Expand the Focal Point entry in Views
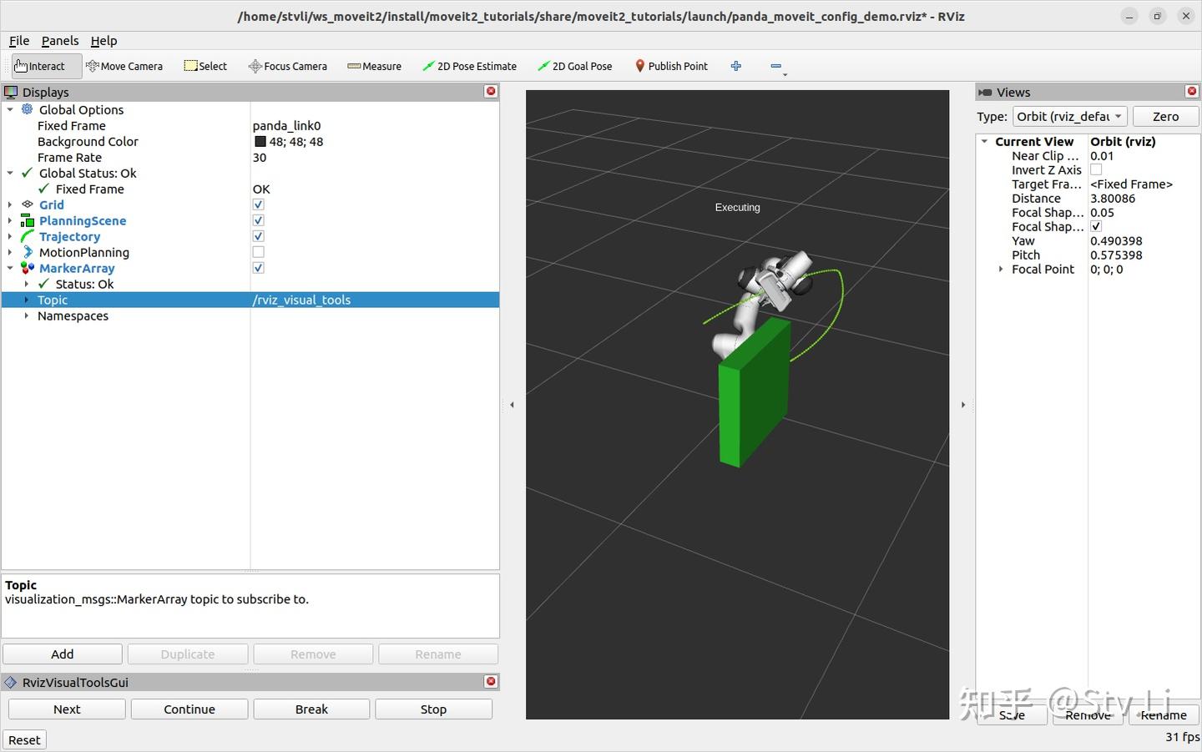This screenshot has width=1202, height=752. tap(1001, 269)
